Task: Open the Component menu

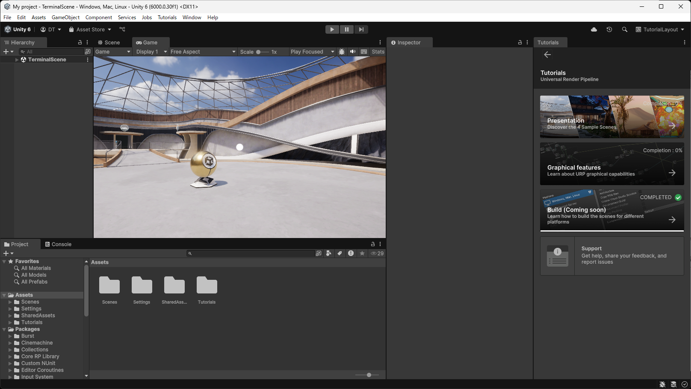Action: click(x=99, y=17)
